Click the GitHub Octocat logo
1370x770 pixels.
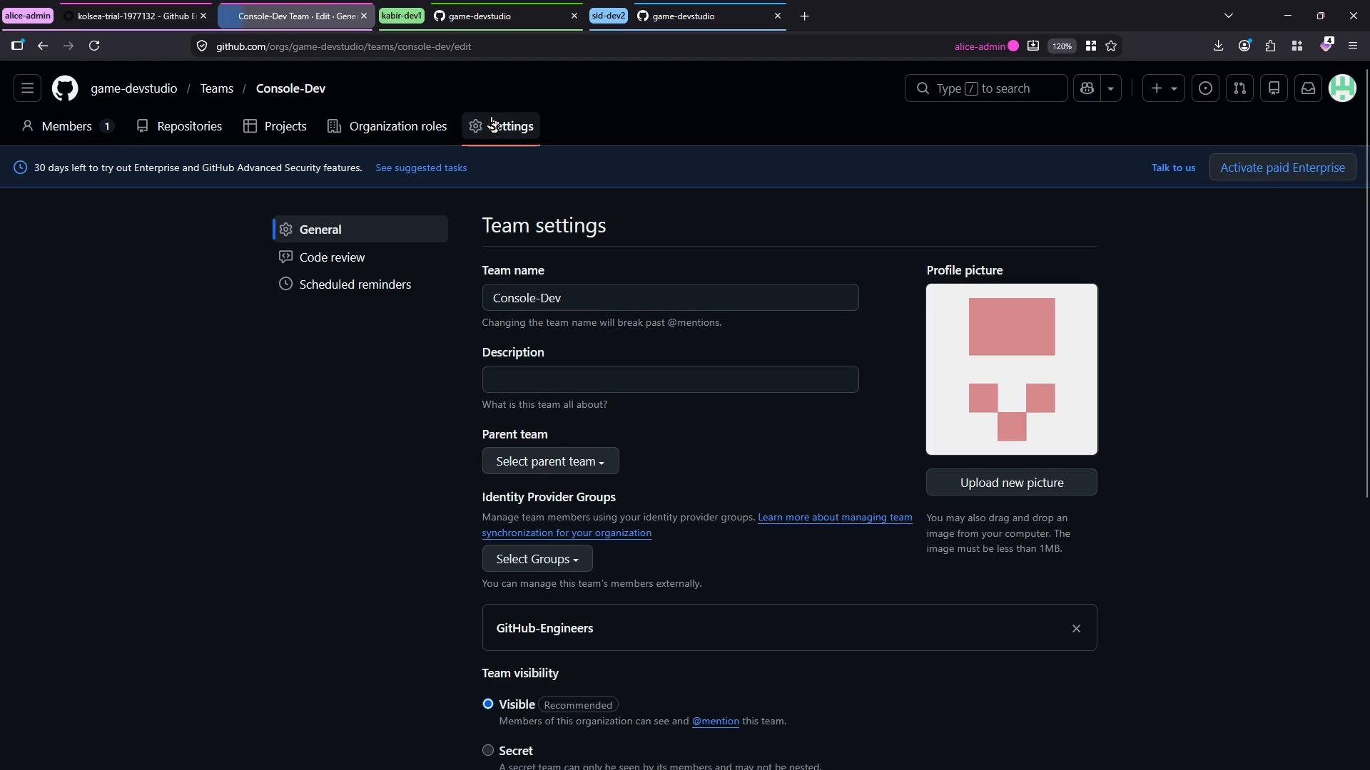pyautogui.click(x=65, y=88)
